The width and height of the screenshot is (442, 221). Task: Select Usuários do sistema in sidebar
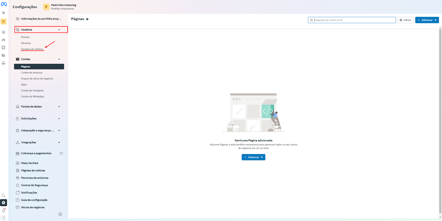point(32,49)
